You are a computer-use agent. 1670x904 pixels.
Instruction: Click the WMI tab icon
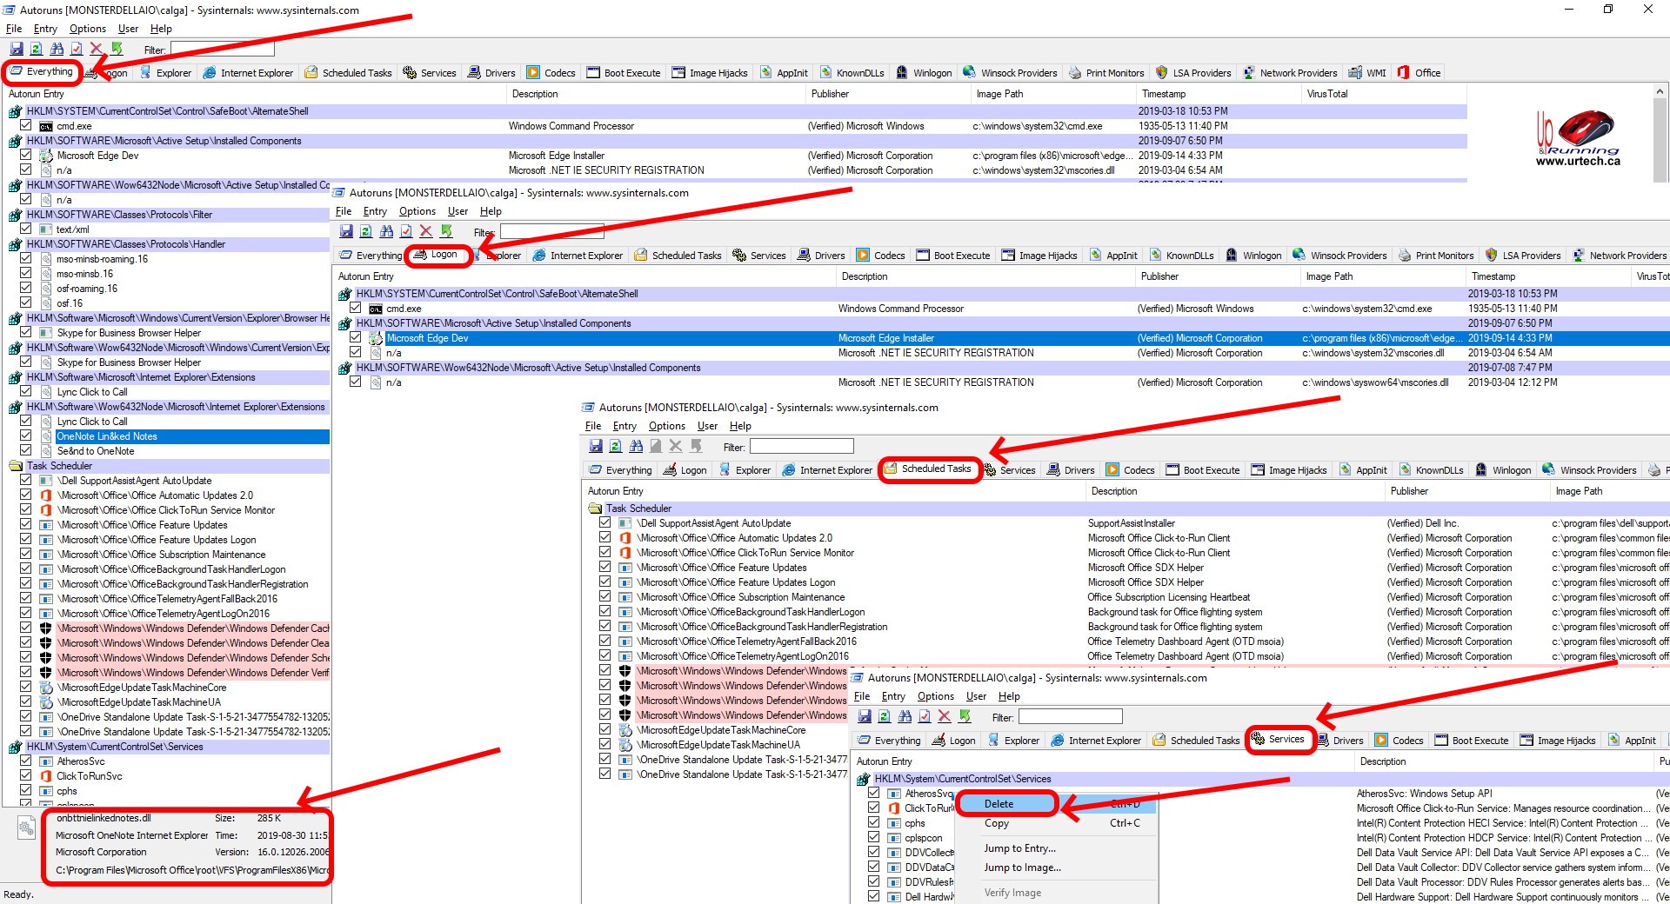point(1355,73)
